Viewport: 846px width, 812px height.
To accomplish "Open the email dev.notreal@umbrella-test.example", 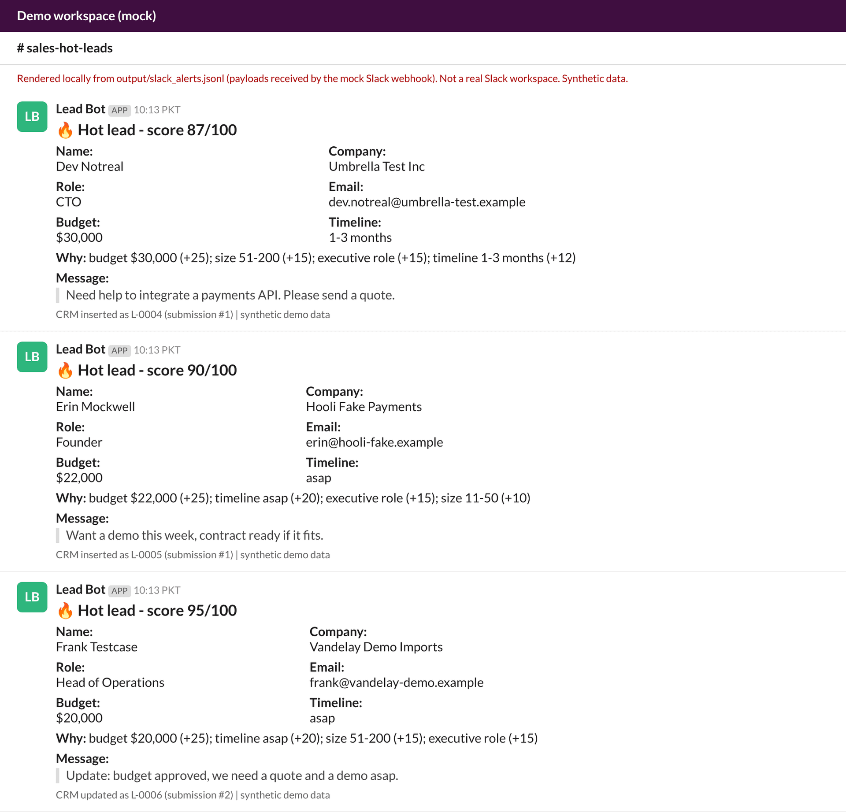I will (427, 202).
